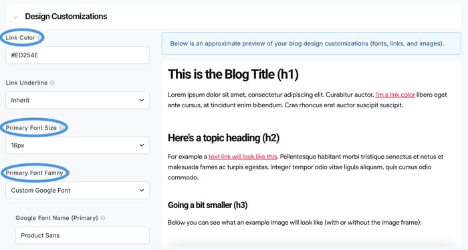
Task: Click the Primary Font Size label
Action: (x=31, y=128)
